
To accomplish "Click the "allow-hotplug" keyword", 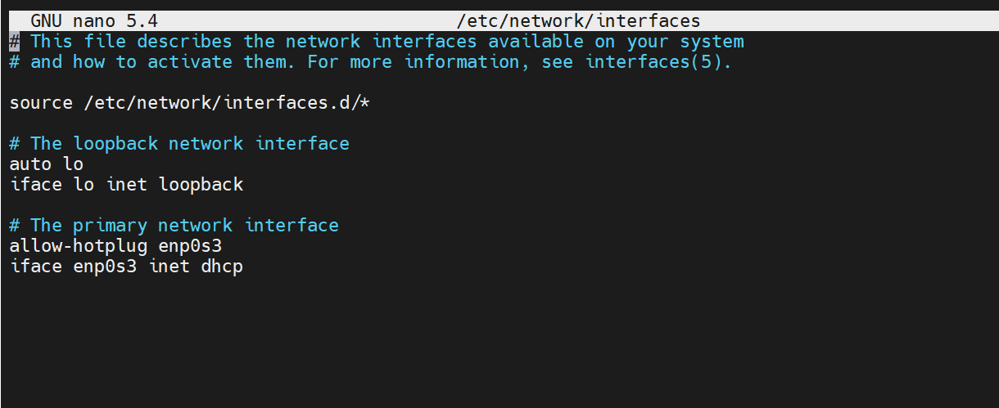I will 78,246.
